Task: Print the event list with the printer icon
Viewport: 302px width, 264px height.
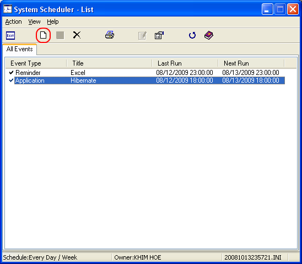Action: (x=110, y=35)
